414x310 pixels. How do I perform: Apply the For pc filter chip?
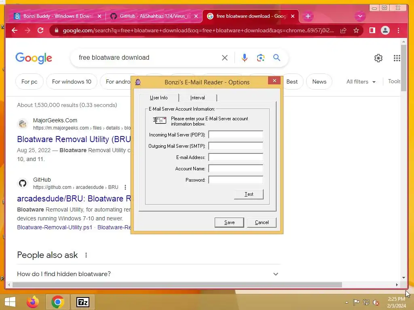coord(29,82)
